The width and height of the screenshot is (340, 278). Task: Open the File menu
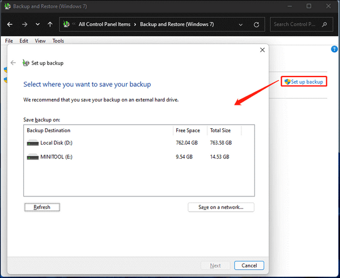(x=8, y=41)
